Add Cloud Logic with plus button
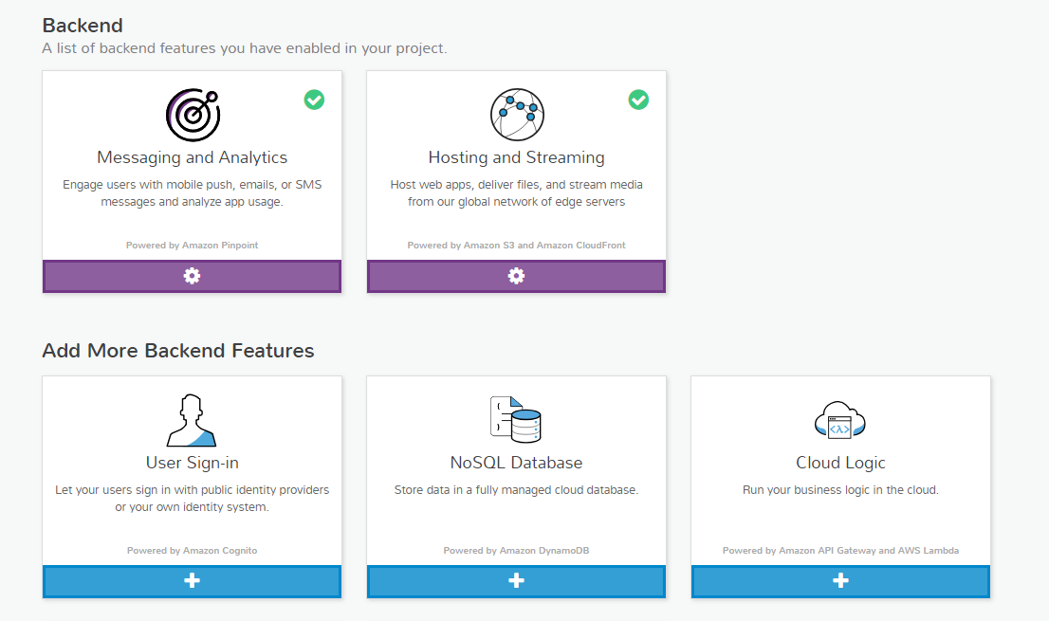 (840, 581)
